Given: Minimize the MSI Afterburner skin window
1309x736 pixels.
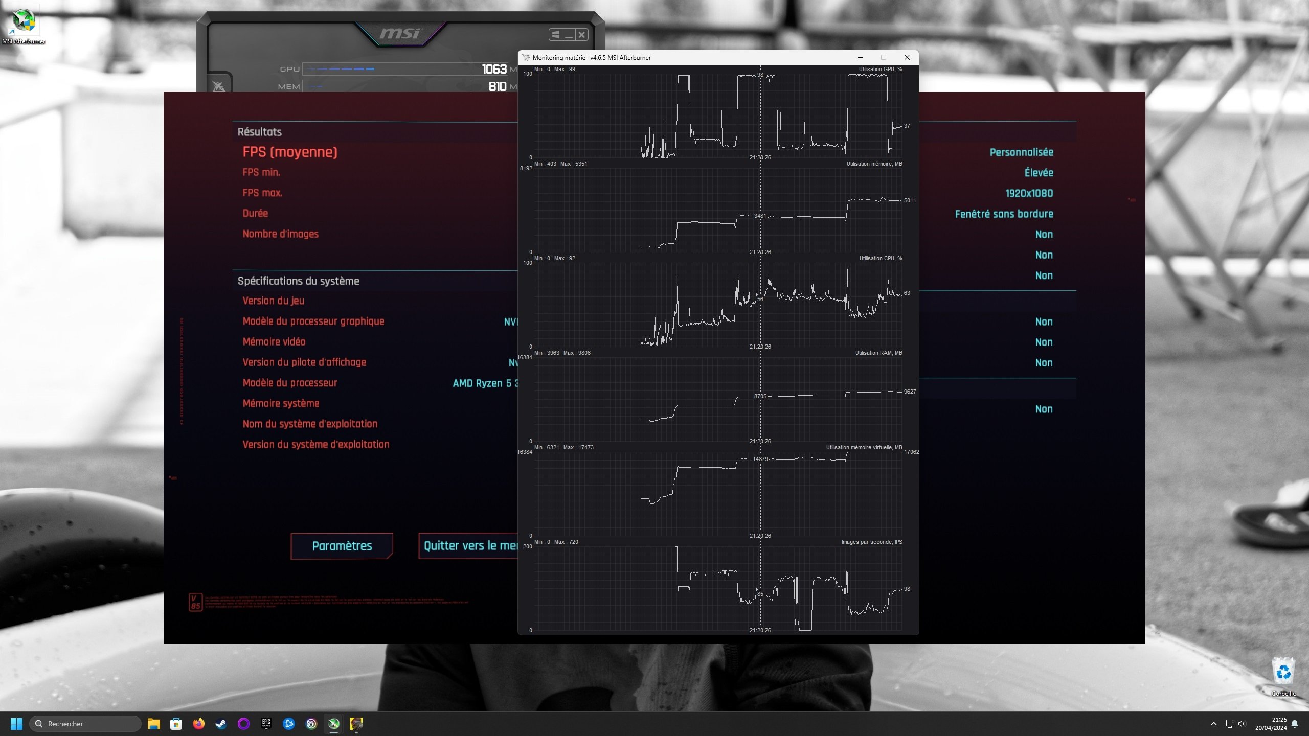Looking at the screenshot, I should point(569,35).
